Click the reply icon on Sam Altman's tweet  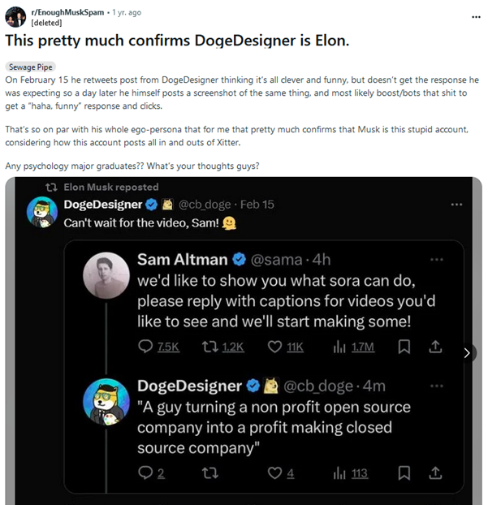146,347
